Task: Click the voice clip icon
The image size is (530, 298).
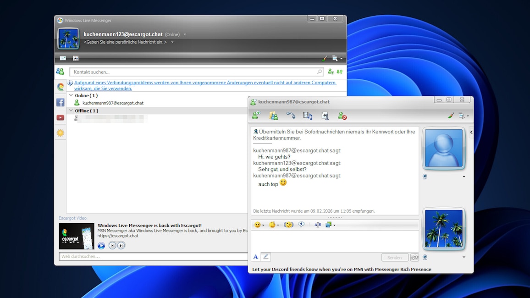Action: click(301, 224)
